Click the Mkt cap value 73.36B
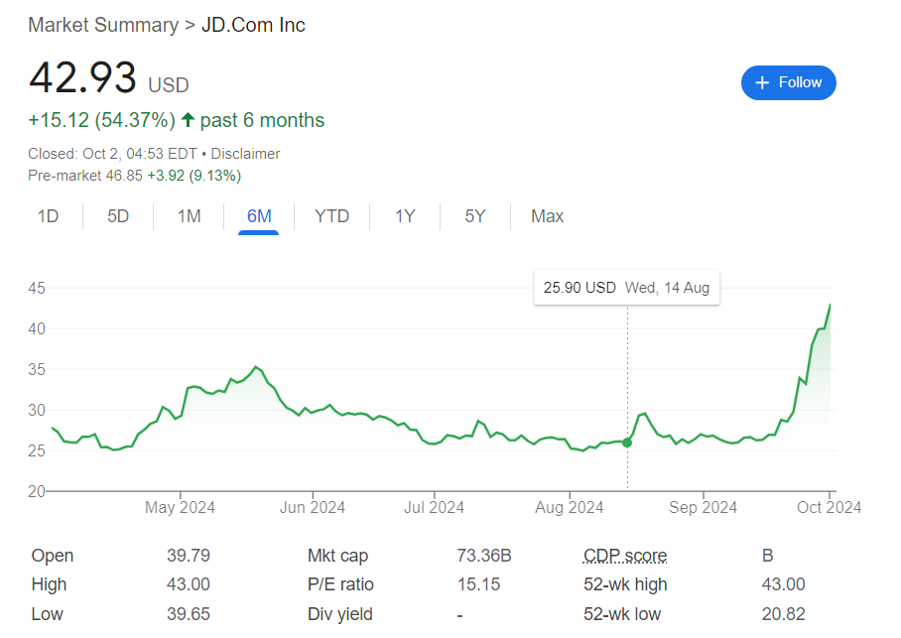Screen dimensions: 901x638 tap(484, 556)
